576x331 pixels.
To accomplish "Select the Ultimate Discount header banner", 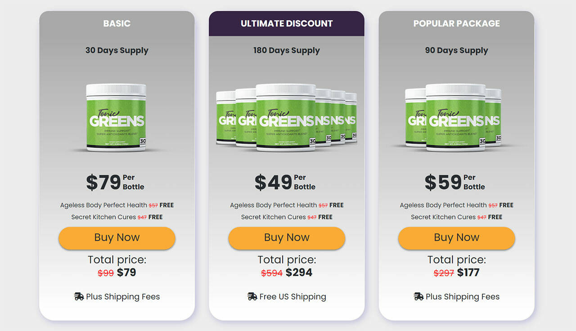I will click(x=287, y=23).
